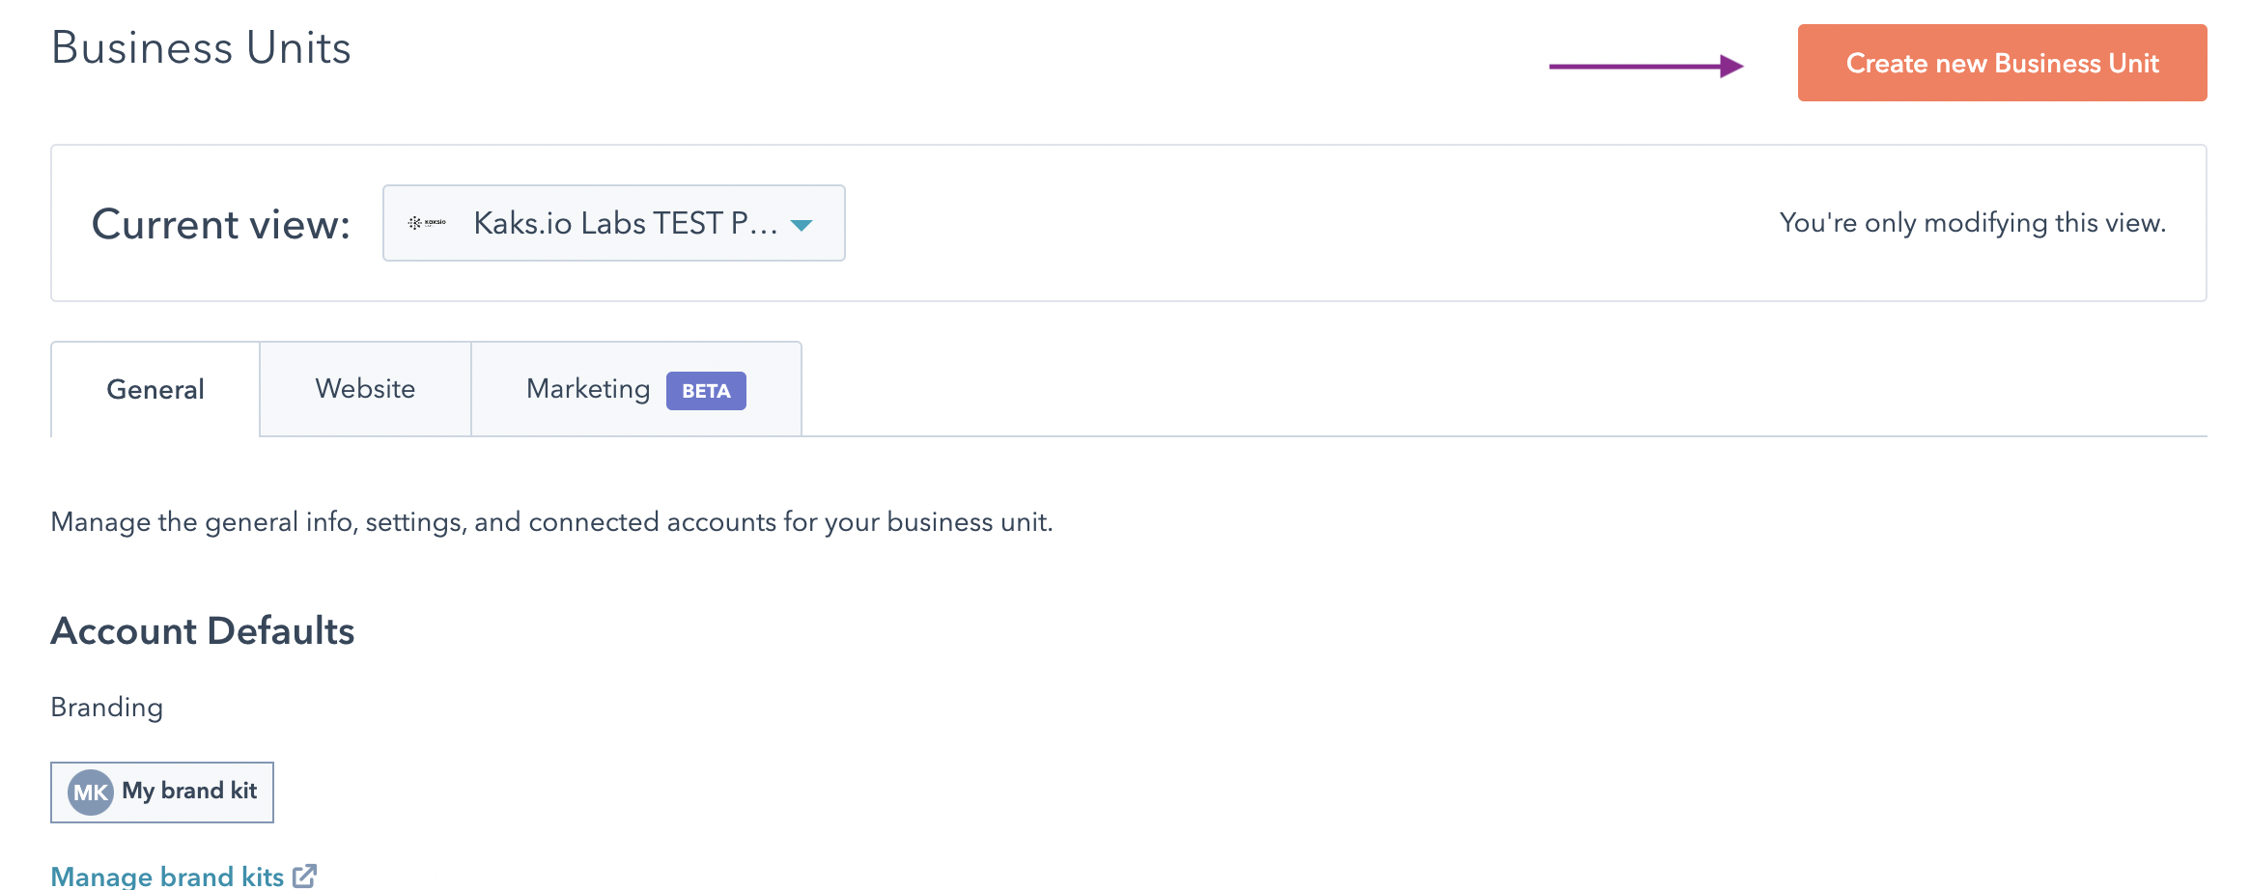Screen dimensions: 2250x890
Task: Follow the Manage brand kits link
Action: (x=167, y=876)
